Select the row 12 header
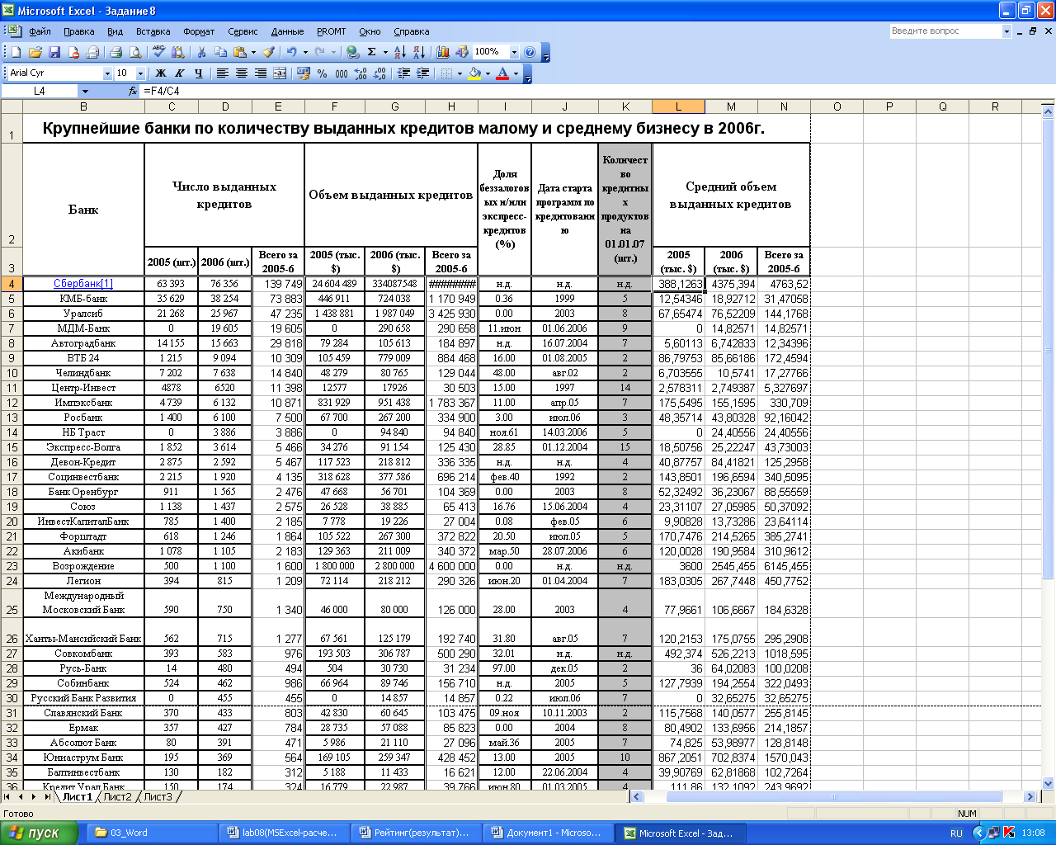The image size is (1056, 845). [12, 403]
